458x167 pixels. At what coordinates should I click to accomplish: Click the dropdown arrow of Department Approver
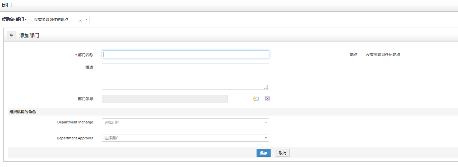coord(266,138)
